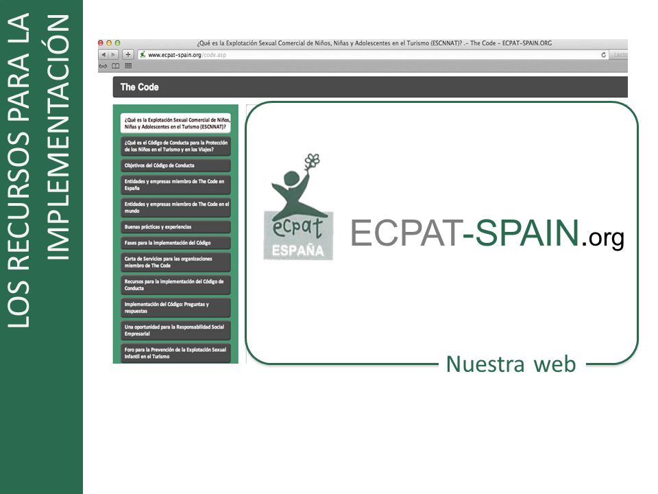Image resolution: width=658 pixels, height=494 pixels.
Task: Open '¿Qué es la Explotación Sexual Comercial' menu item
Action: pos(176,123)
